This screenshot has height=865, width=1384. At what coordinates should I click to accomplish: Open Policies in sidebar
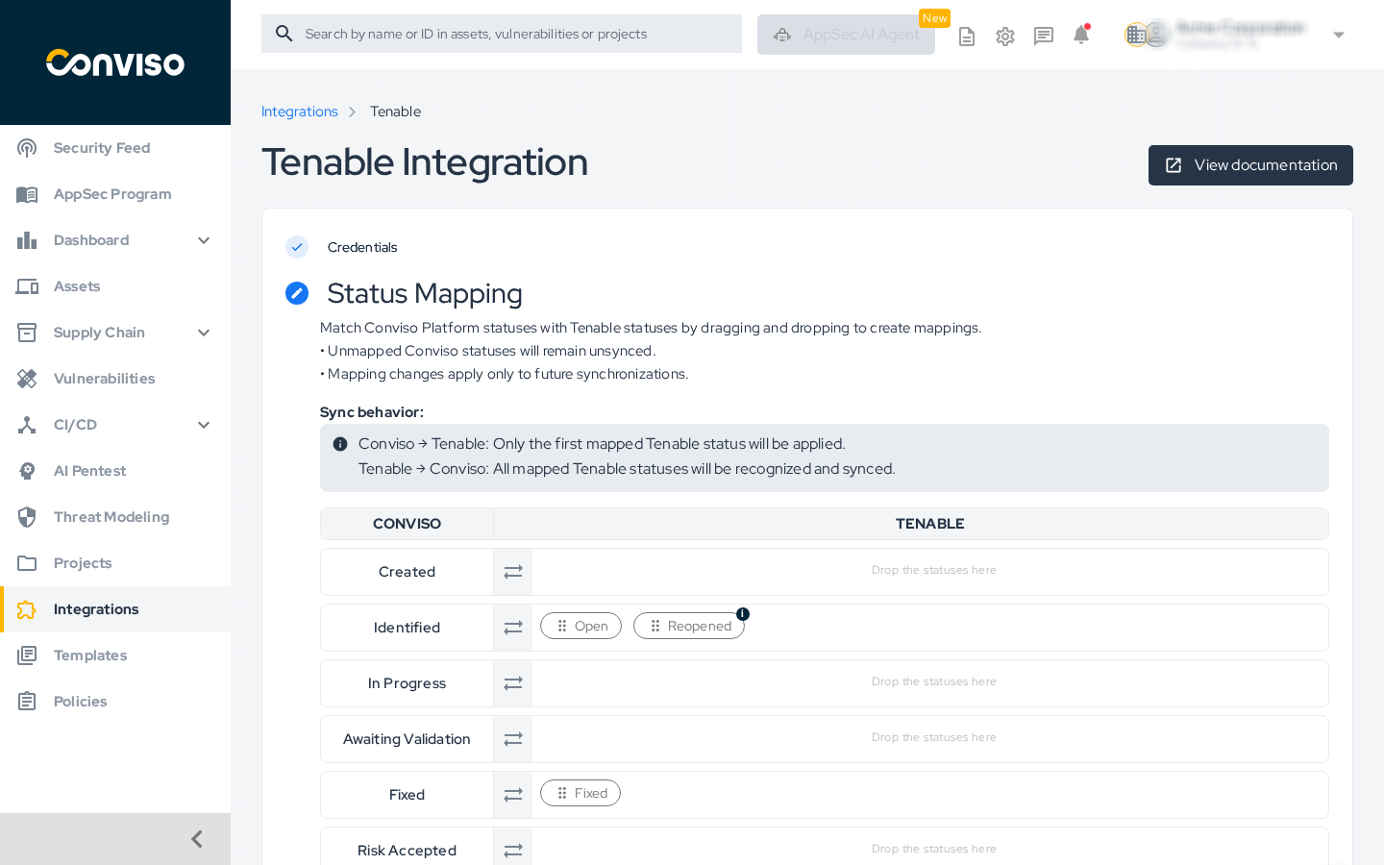[115, 702]
